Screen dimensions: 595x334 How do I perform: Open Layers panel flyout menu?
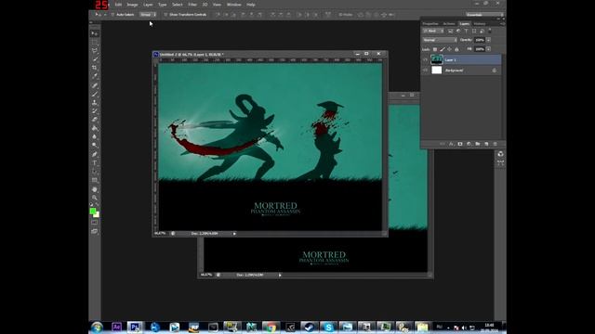pyautogui.click(x=502, y=24)
